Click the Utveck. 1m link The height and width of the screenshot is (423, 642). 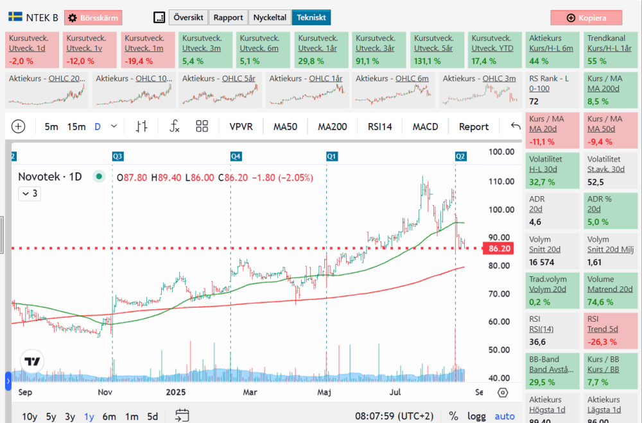point(144,48)
